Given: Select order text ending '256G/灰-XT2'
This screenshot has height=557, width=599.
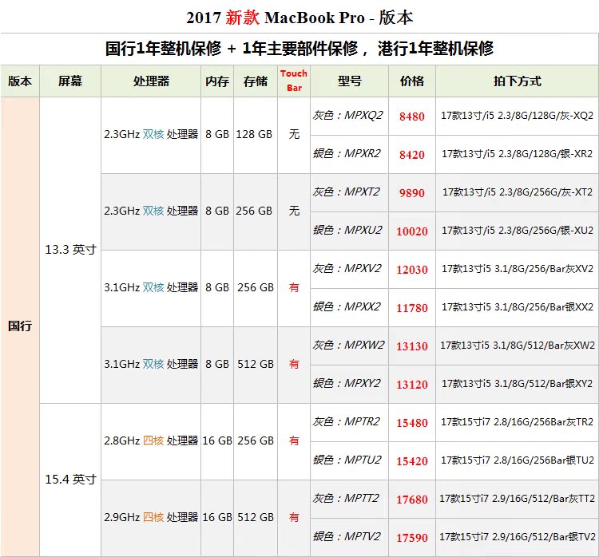Looking at the screenshot, I should pyautogui.click(x=518, y=192).
